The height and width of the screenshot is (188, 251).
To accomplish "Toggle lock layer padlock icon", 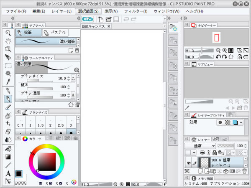I will pyautogui.click(x=214, y=152).
